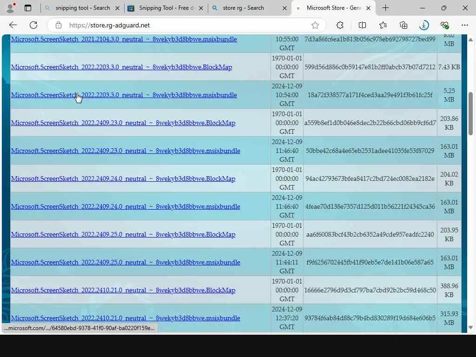Select the 2024-12-09 11:44:11 GMT date cell
The height and width of the screenshot is (357, 476).
pos(287,263)
